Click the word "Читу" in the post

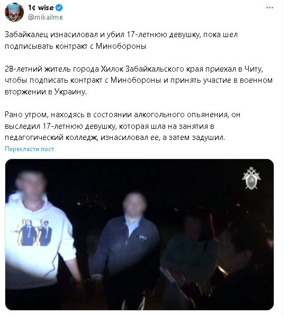tap(254, 69)
